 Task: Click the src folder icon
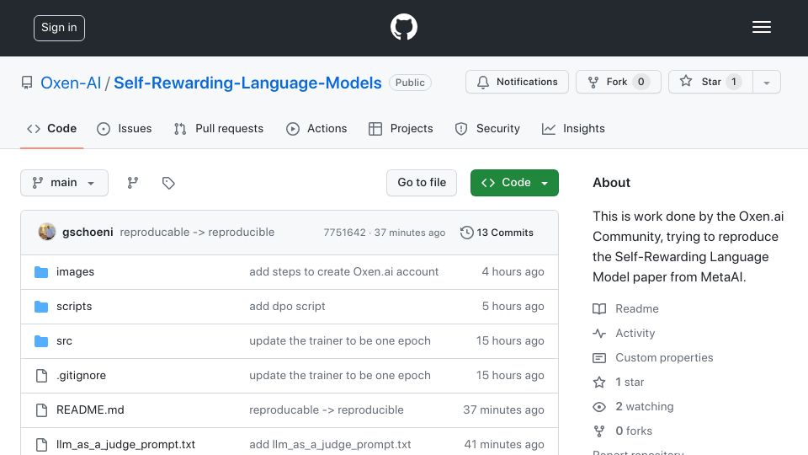click(41, 341)
